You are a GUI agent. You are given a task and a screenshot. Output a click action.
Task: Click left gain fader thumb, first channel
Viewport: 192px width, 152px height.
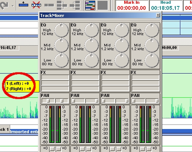point(52,149)
